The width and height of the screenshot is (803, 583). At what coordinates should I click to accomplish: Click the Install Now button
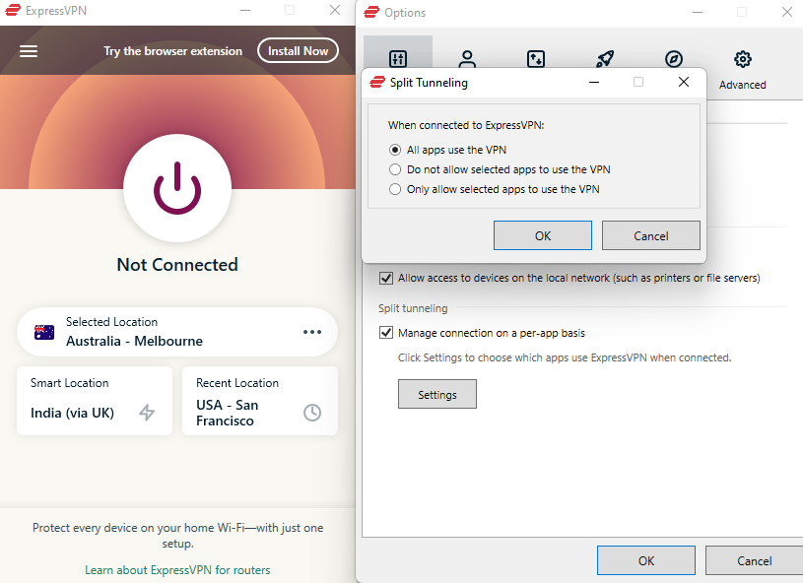click(x=299, y=50)
